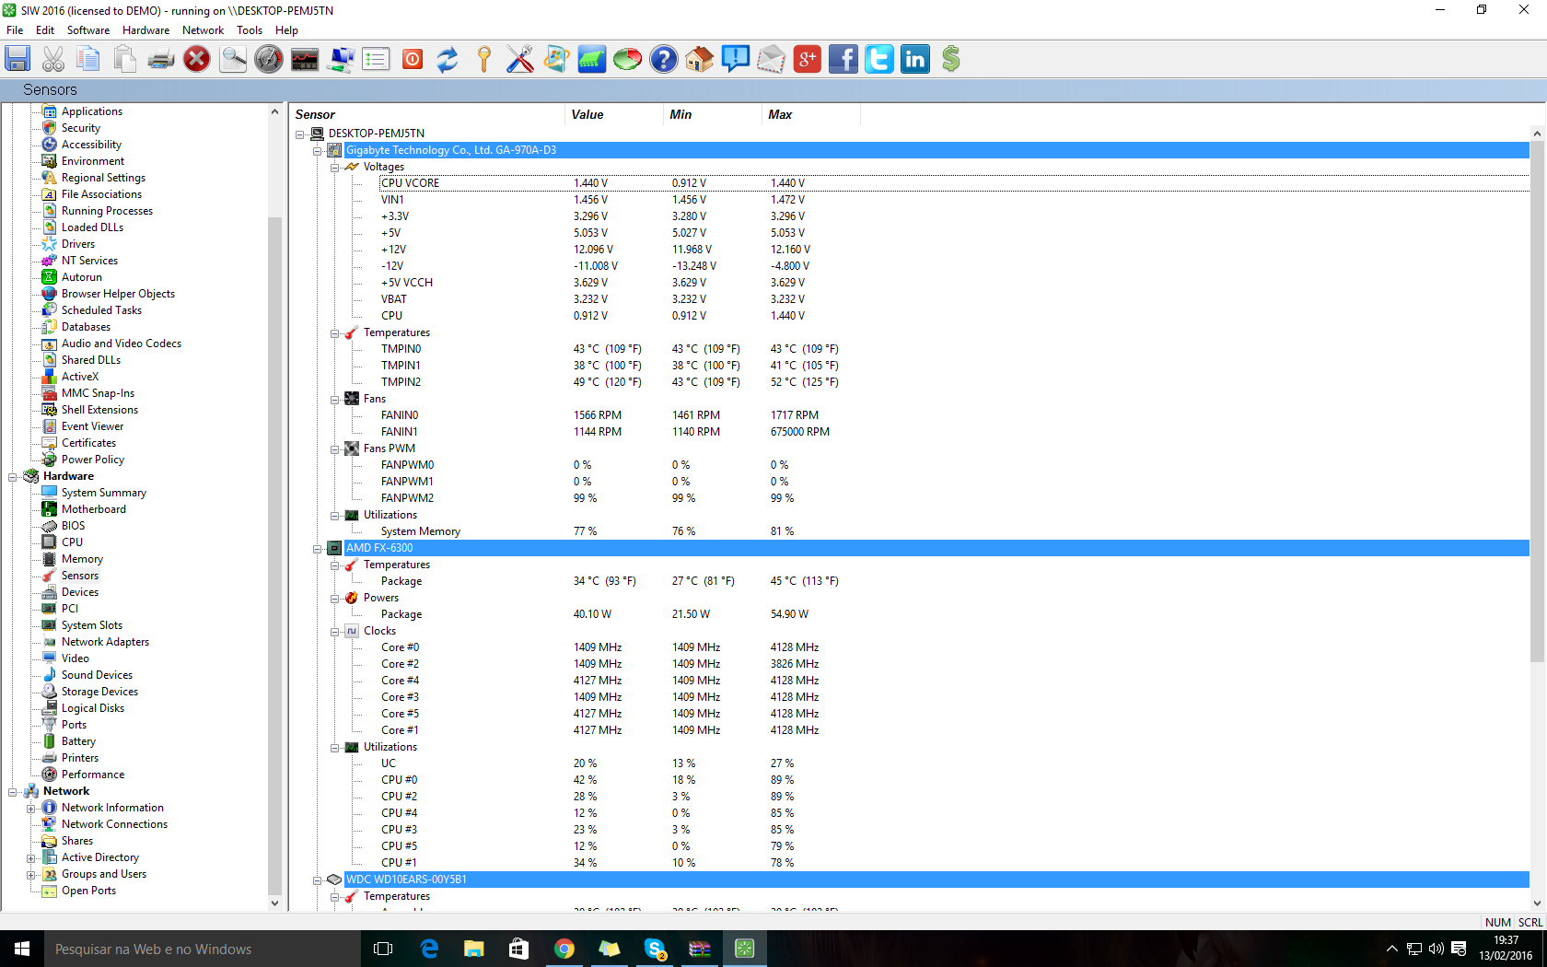Select Battery in the sidebar
The width and height of the screenshot is (1547, 967).
pos(78,741)
